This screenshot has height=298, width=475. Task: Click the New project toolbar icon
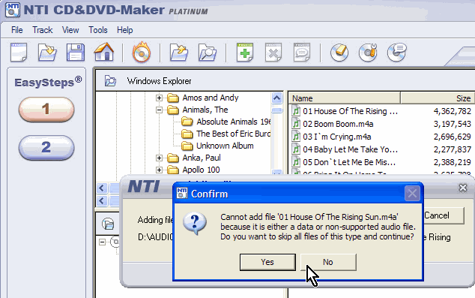tap(19, 53)
